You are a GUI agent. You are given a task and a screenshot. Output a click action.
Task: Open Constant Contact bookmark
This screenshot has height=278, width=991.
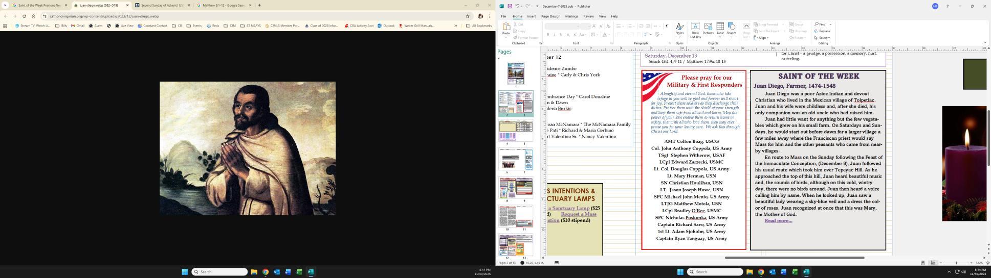pyautogui.click(x=152, y=26)
